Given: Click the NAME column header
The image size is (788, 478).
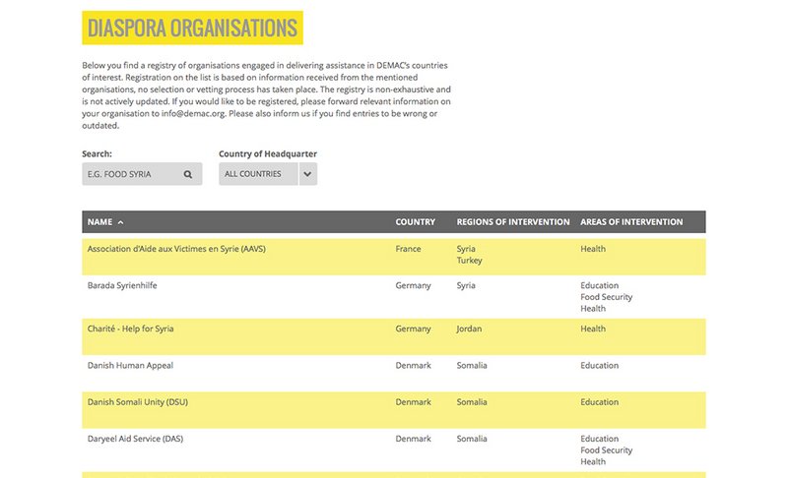Looking at the screenshot, I should [x=99, y=221].
